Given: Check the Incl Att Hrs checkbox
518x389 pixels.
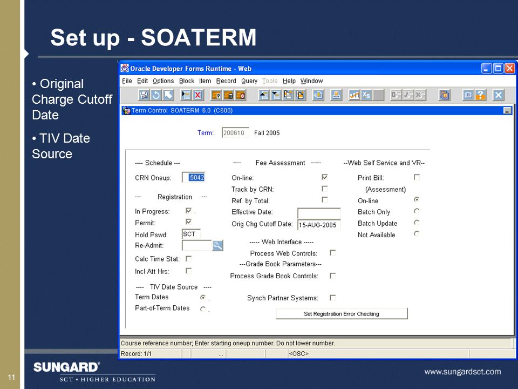Looking at the screenshot, I should coord(189,271).
